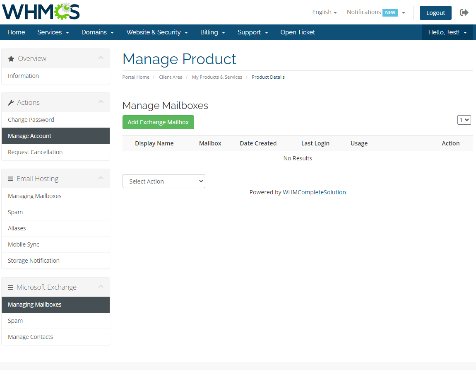Click the Display Name column header
476x370 pixels.
(154, 143)
